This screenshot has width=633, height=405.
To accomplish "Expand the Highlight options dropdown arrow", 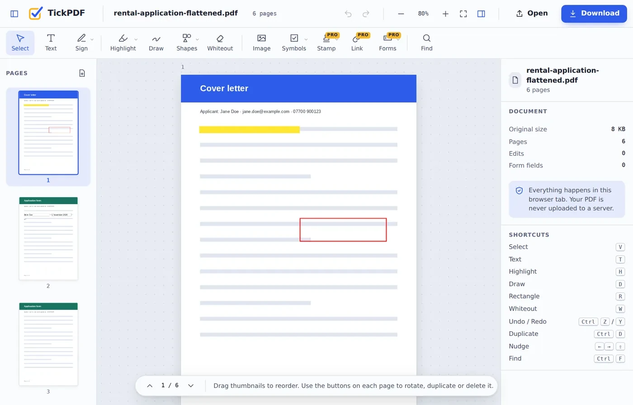I will [136, 39].
